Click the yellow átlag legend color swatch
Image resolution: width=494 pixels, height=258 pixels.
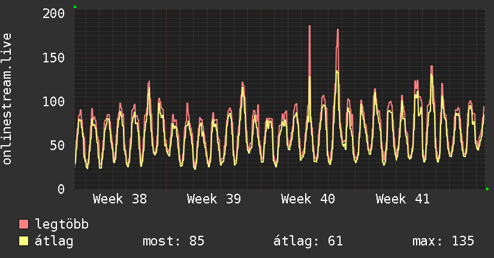click(x=24, y=241)
